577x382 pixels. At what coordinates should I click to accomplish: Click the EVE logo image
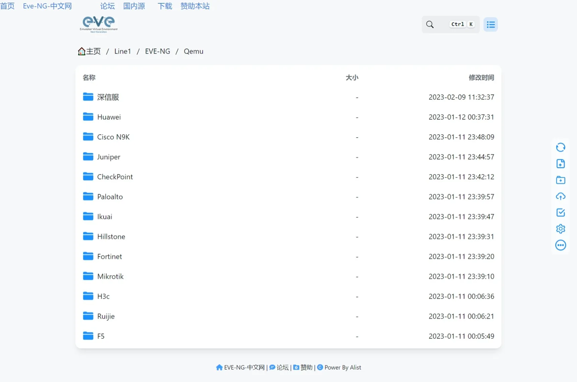[98, 24]
